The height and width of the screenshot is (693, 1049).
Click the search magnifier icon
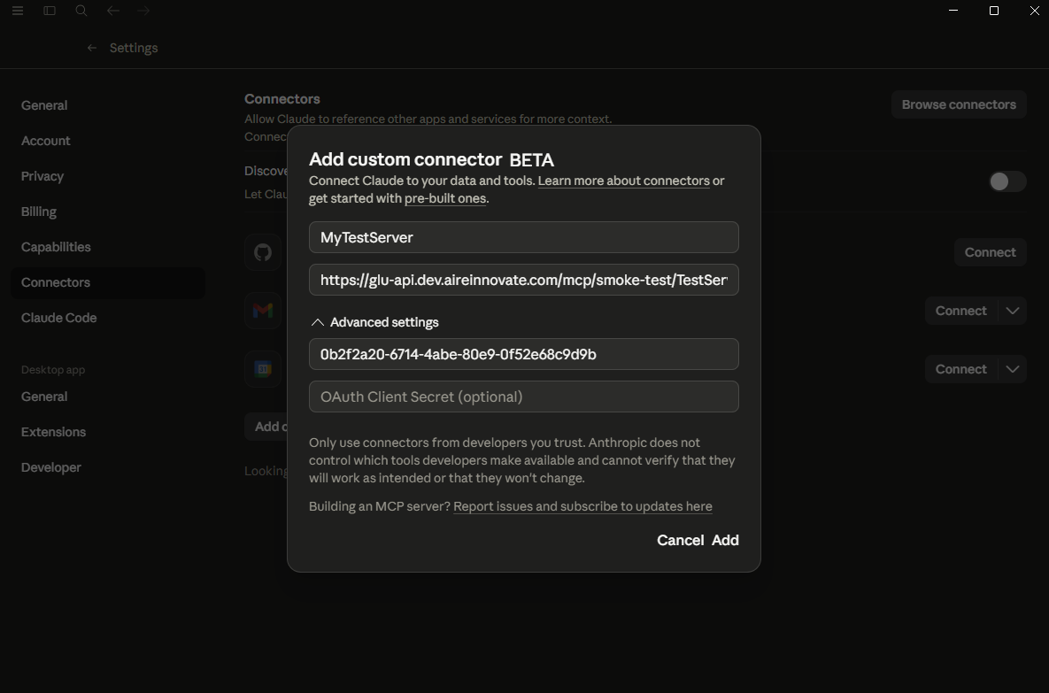[x=81, y=11]
